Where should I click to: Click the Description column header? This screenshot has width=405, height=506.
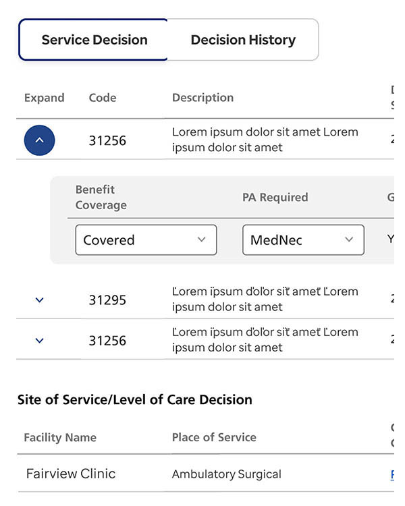pos(202,98)
